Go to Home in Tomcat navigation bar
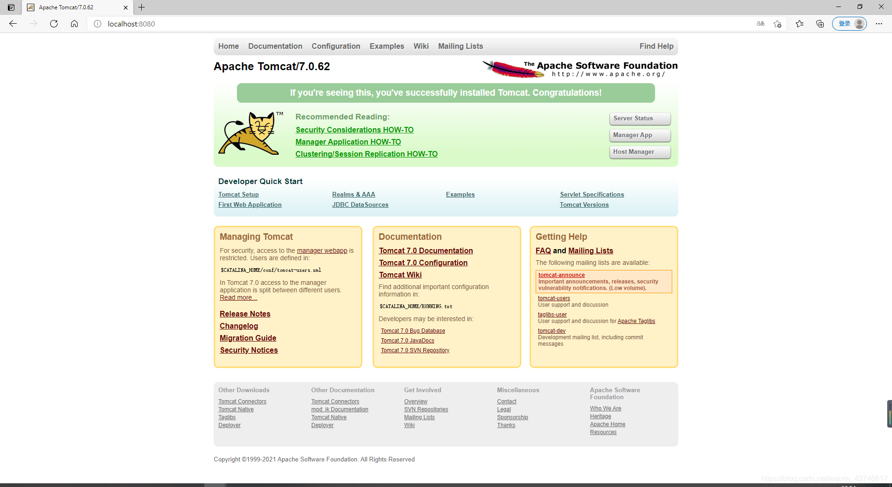 pyautogui.click(x=229, y=46)
